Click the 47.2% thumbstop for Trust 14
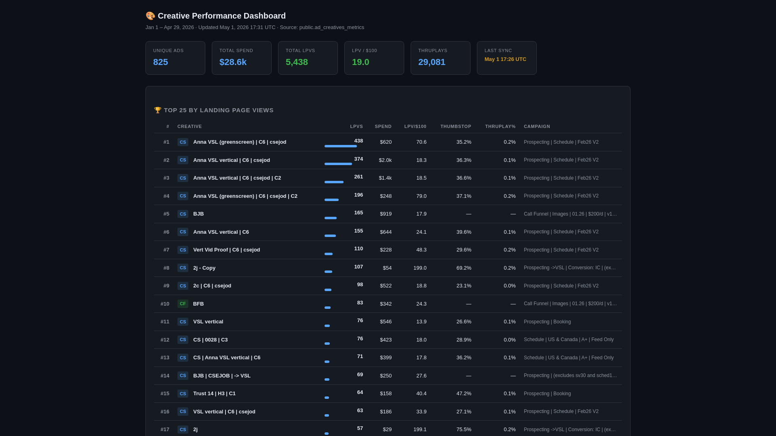This screenshot has height=436, width=776. [464, 394]
